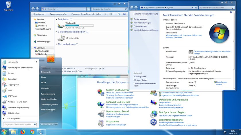Open Dokumente from the Start menu
Image resolution: width=241 pixels, height=135 pixels.
pyautogui.click(x=46, y=72)
